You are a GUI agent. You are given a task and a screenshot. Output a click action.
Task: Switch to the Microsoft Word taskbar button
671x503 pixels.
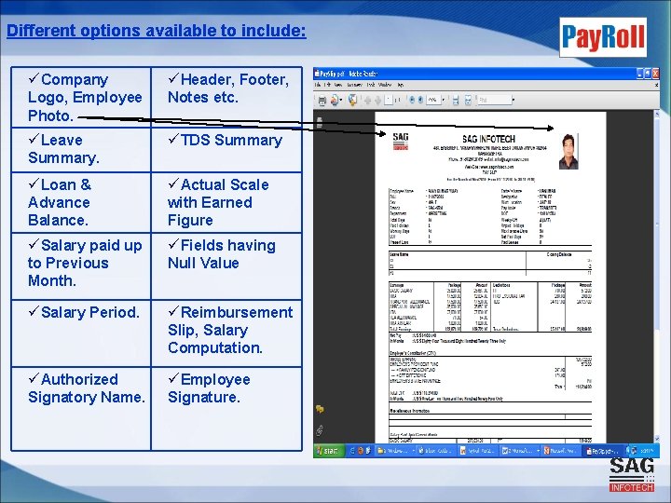coord(519,451)
